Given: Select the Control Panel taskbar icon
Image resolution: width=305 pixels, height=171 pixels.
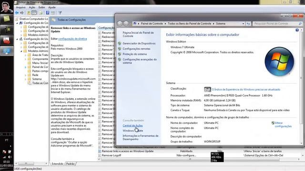Looking at the screenshot, I should 7,51.
